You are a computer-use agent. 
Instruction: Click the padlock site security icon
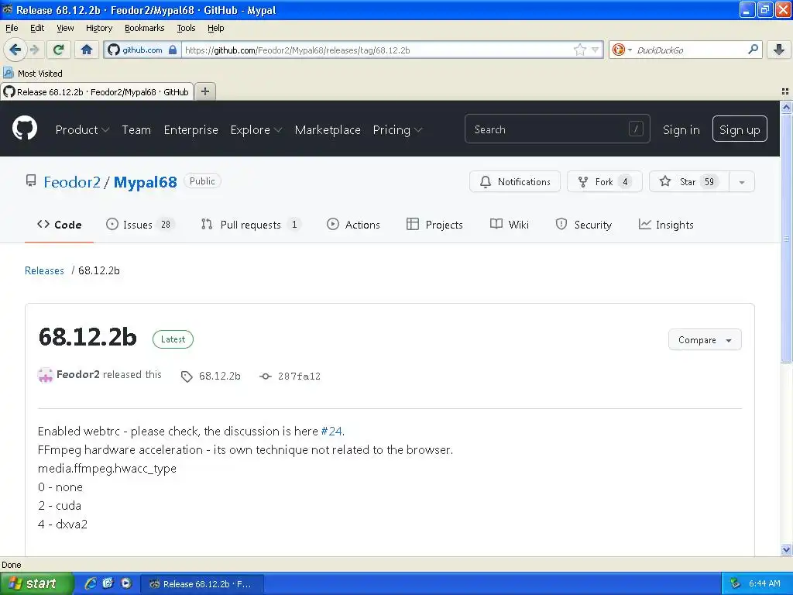point(173,50)
